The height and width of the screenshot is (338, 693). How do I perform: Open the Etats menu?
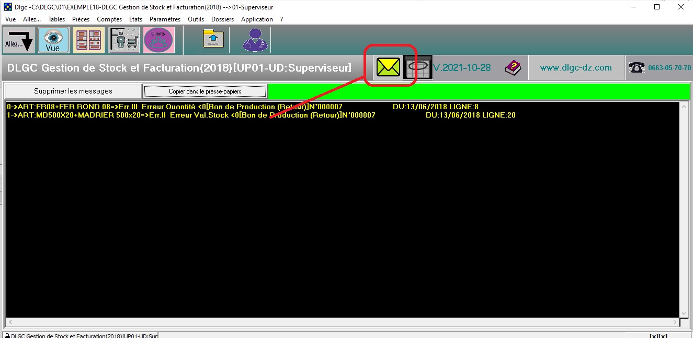[135, 19]
